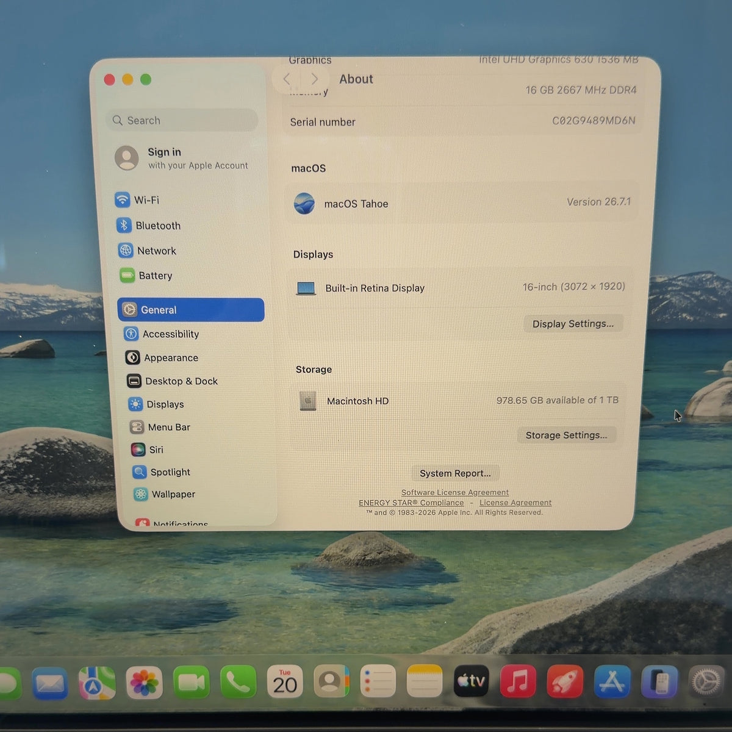The image size is (732, 732).
Task: Click the serial number value C02G9489MD6N
Action: click(x=594, y=120)
